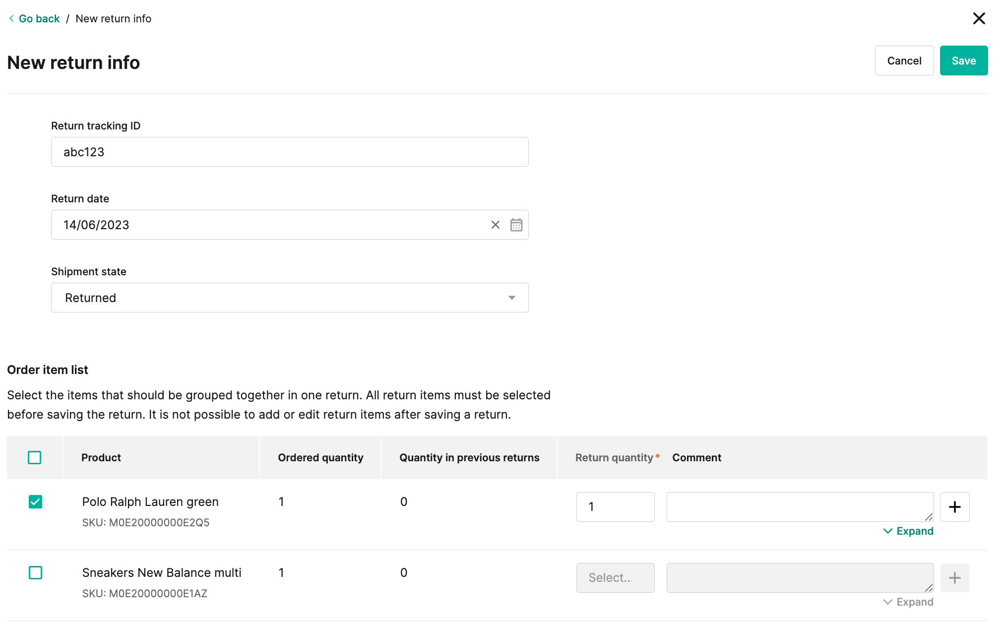Clear the return date with the X icon

[495, 225]
